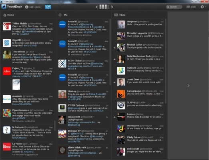Screen dimensions: 209x160
Task: Click Todd Wilson's profile picture
Action: click(7, 54)
